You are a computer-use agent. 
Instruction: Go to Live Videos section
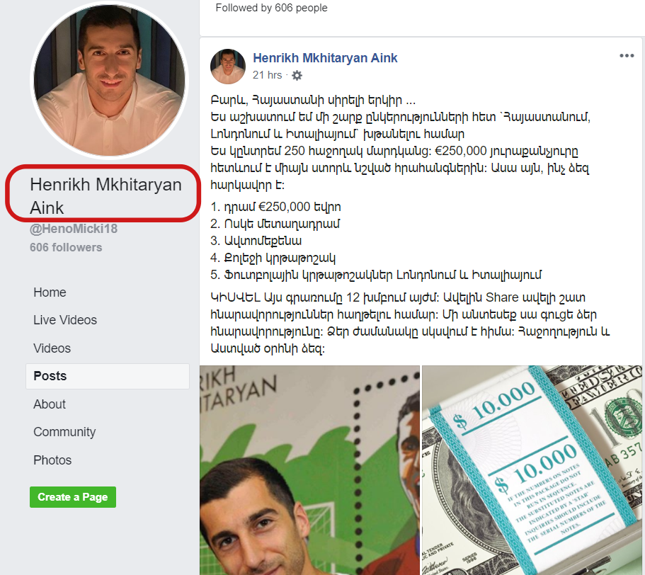[x=65, y=320]
